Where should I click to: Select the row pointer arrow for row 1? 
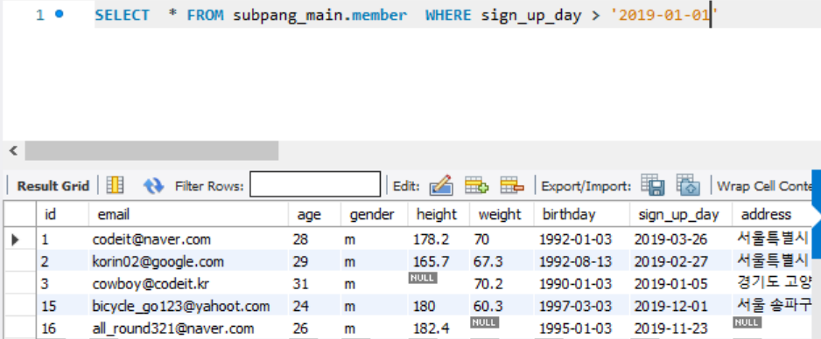point(15,239)
